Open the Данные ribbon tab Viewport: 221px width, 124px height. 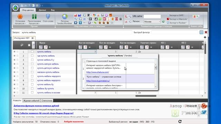point(42,10)
